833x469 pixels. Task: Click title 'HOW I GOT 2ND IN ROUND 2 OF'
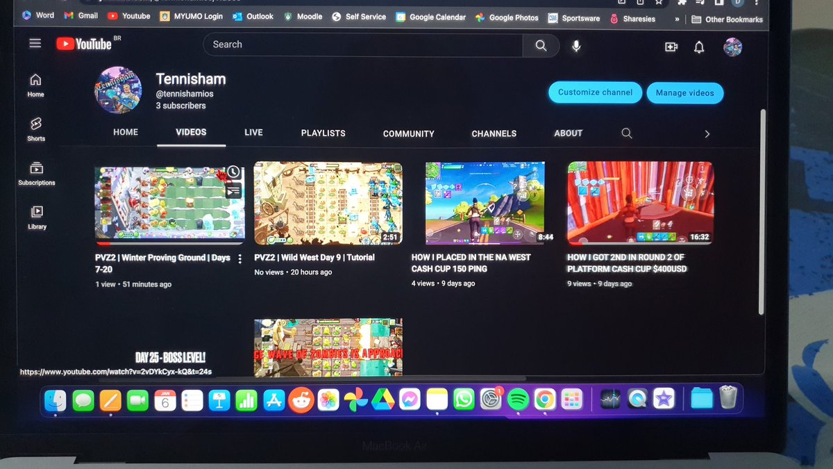[x=626, y=257]
